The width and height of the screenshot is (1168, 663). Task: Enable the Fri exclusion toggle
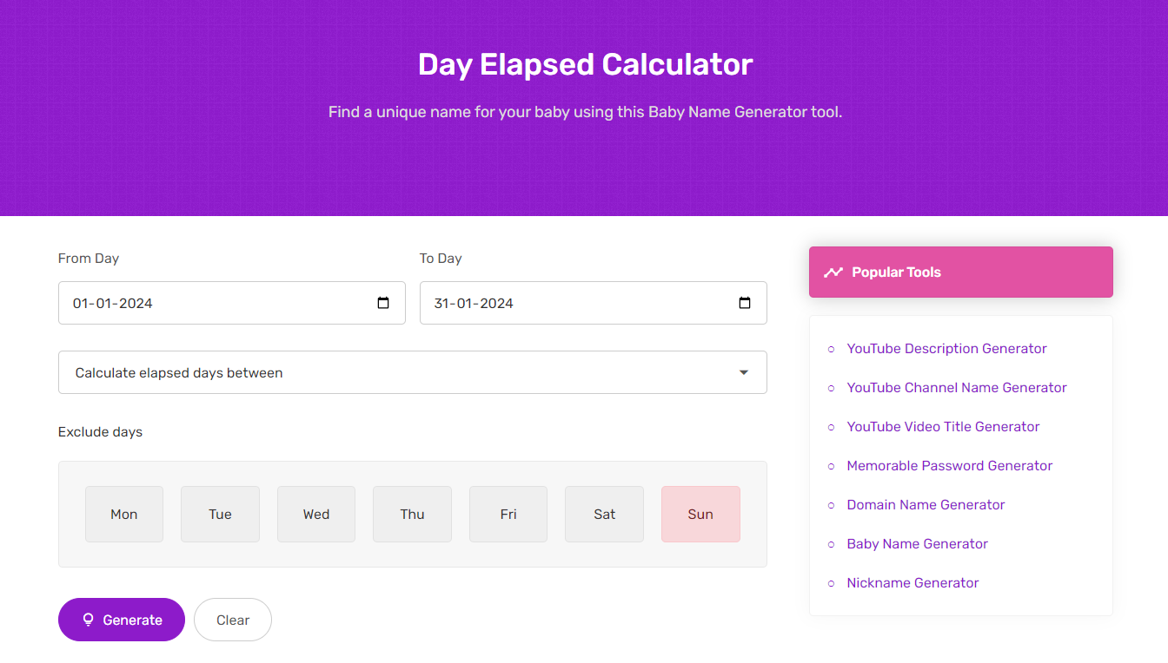[508, 514]
